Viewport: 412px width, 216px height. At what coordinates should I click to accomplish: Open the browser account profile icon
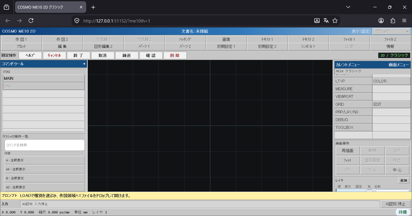[381, 21]
